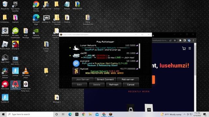Click the Chrome address bar
The width and height of the screenshot is (209, 117).
[160, 40]
